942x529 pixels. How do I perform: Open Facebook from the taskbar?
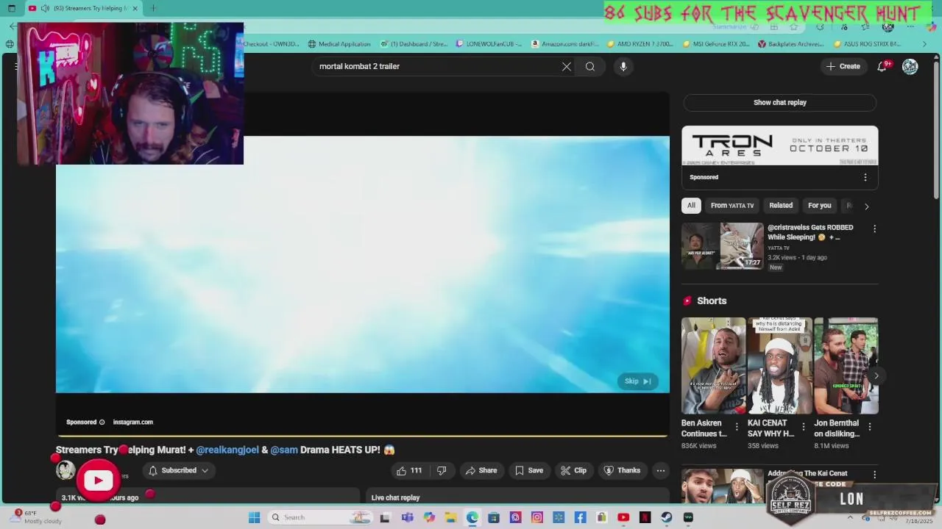[x=581, y=518]
